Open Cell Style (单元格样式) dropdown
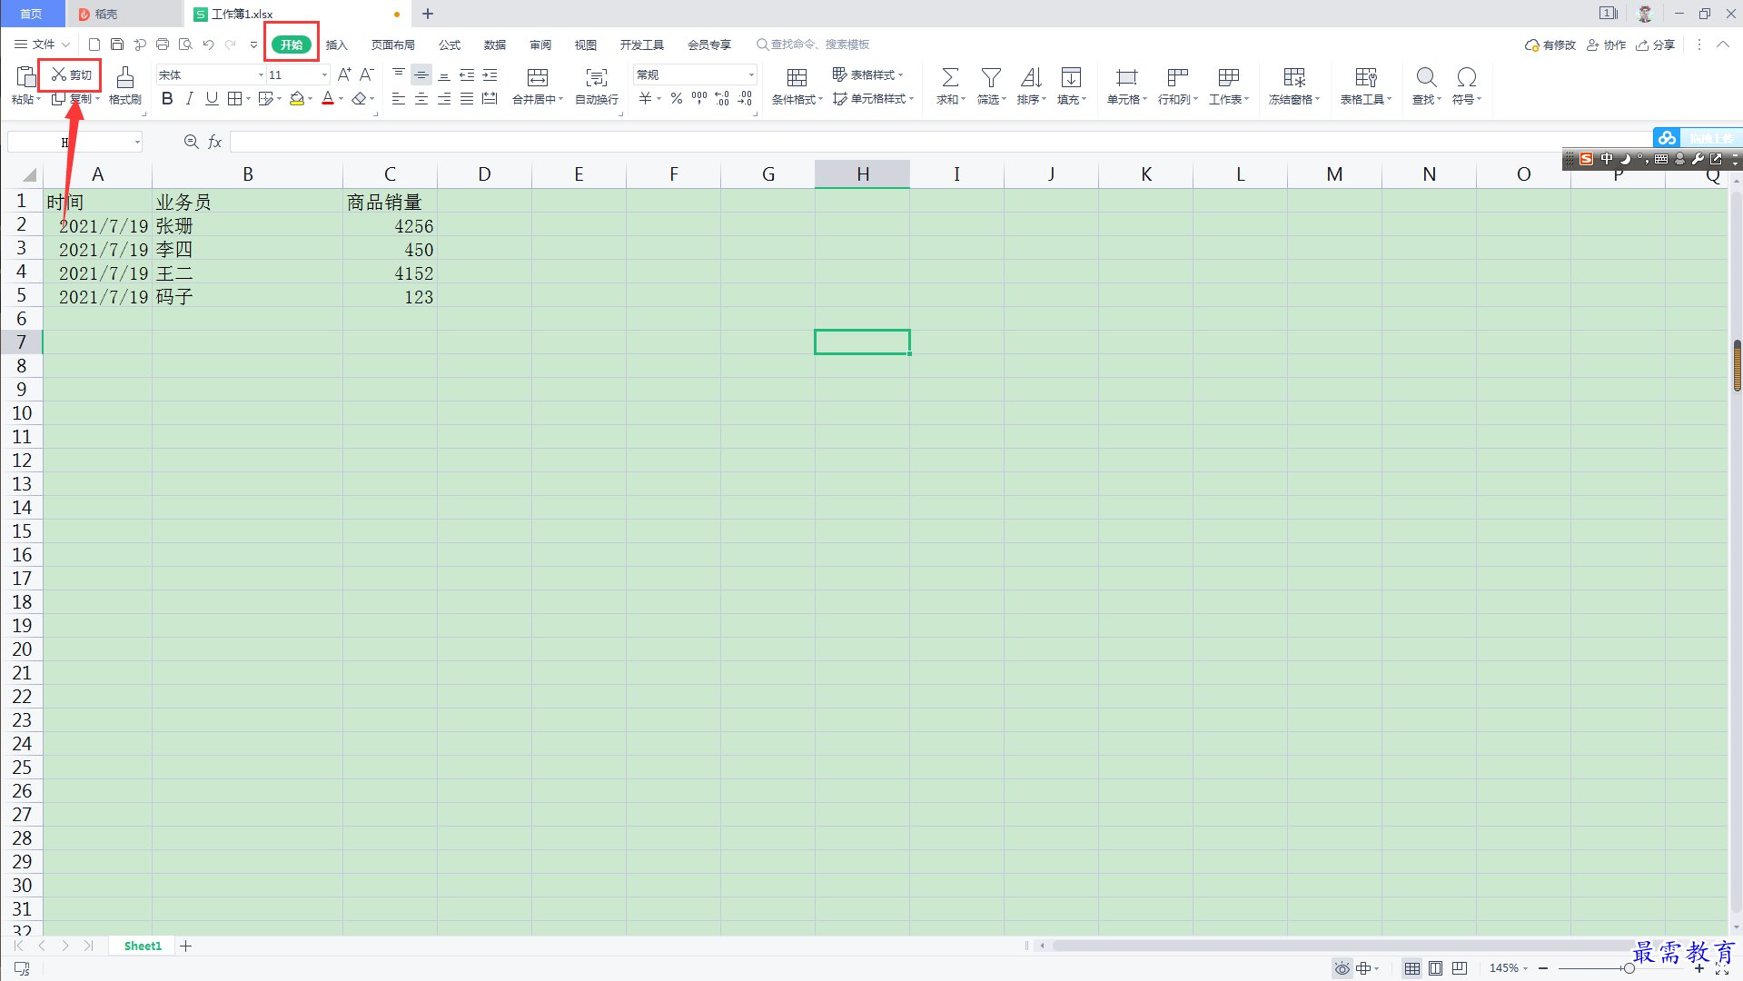This screenshot has height=981, width=1743. point(873,99)
